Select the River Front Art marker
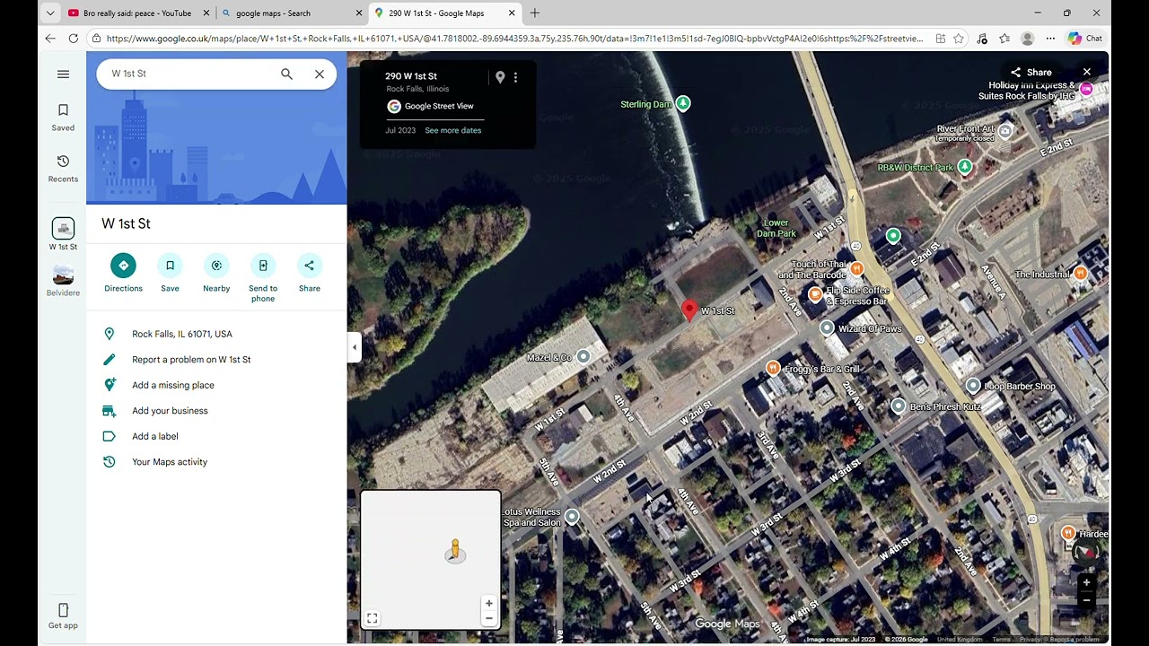The height and width of the screenshot is (646, 1149). [x=1006, y=132]
